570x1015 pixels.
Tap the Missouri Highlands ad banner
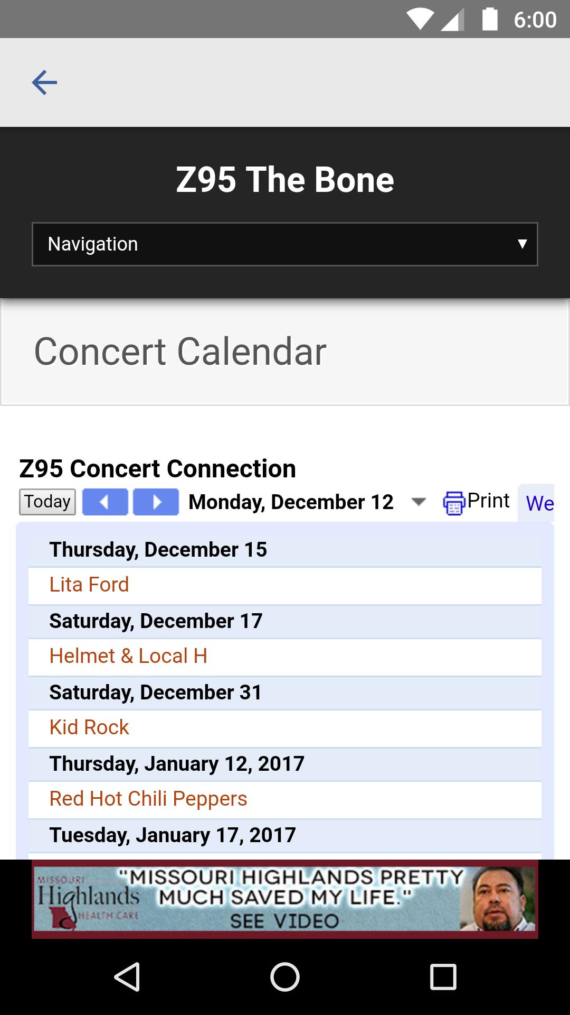click(x=285, y=899)
